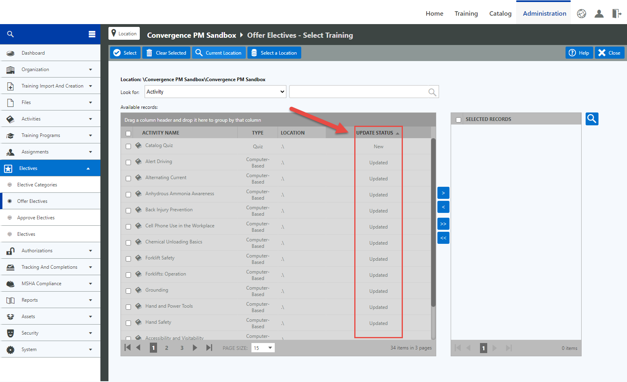Viewport: 627px width, 382px height.
Task: Expand the Training Import And Creation arrow
Action: 90,86
